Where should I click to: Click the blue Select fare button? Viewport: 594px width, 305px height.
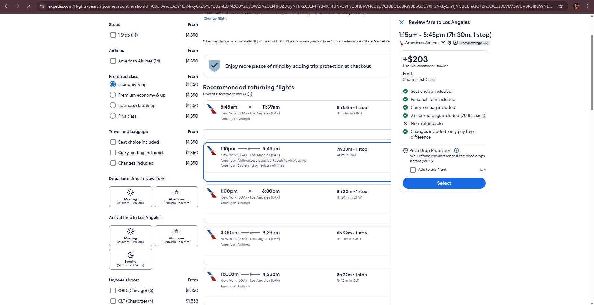click(444, 183)
